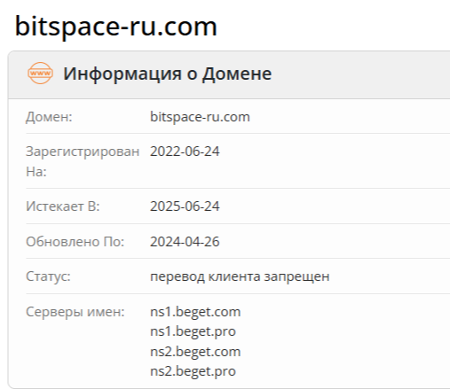Click the orange www globe icon

(40, 74)
